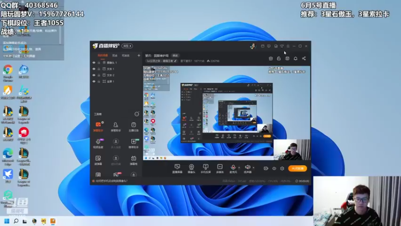This screenshot has width=401, height=226.
Task: Open the 榜单助手 tool
Action: coord(133,144)
